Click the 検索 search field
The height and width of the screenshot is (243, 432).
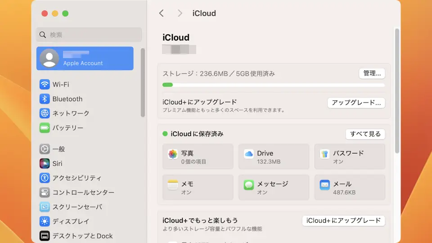[x=89, y=35]
